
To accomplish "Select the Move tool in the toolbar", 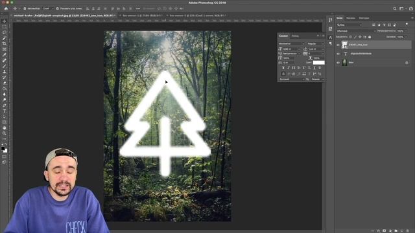I will point(5,21).
